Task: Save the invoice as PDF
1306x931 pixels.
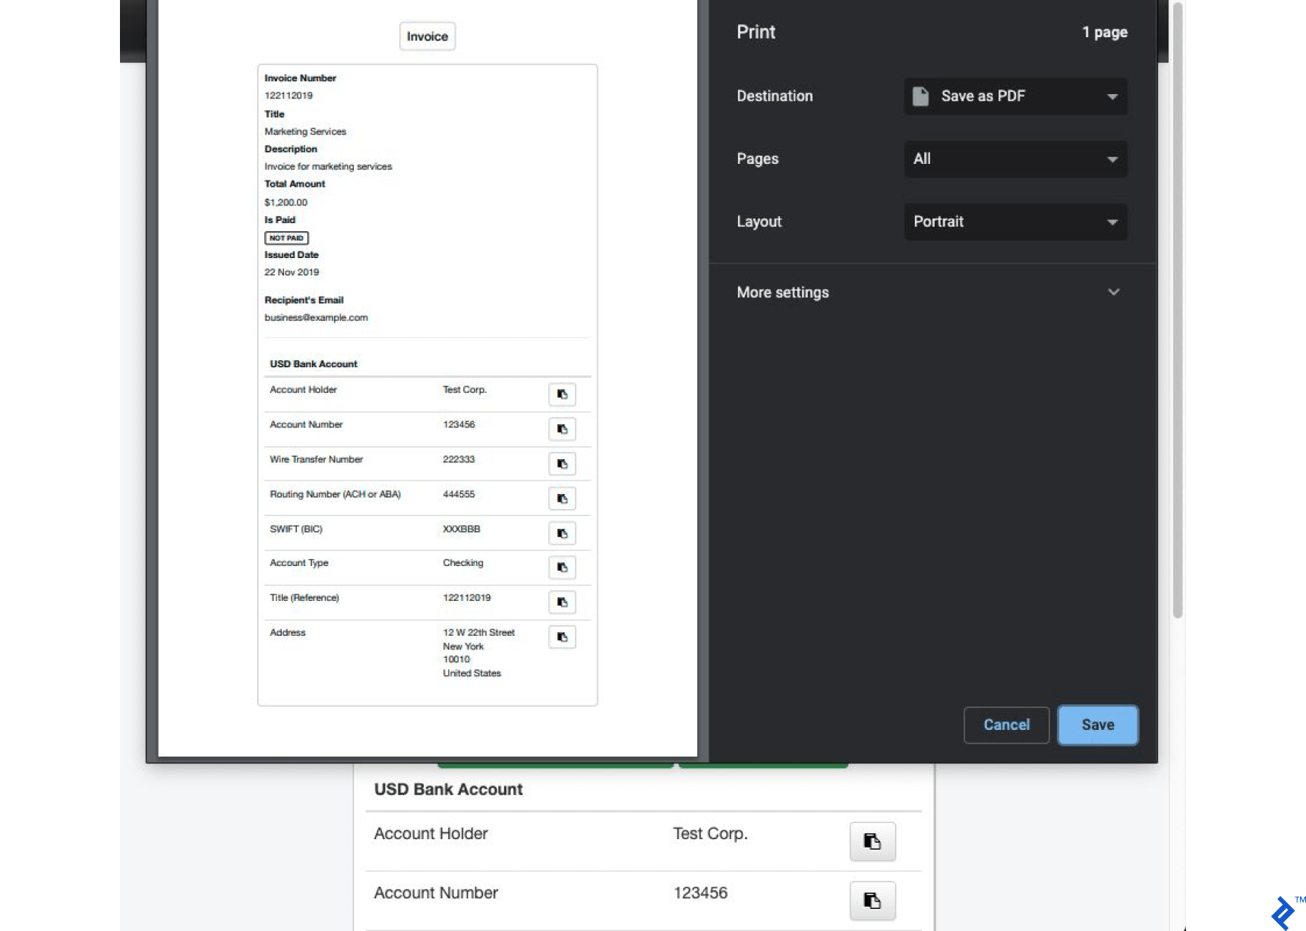Action: [x=1097, y=725]
